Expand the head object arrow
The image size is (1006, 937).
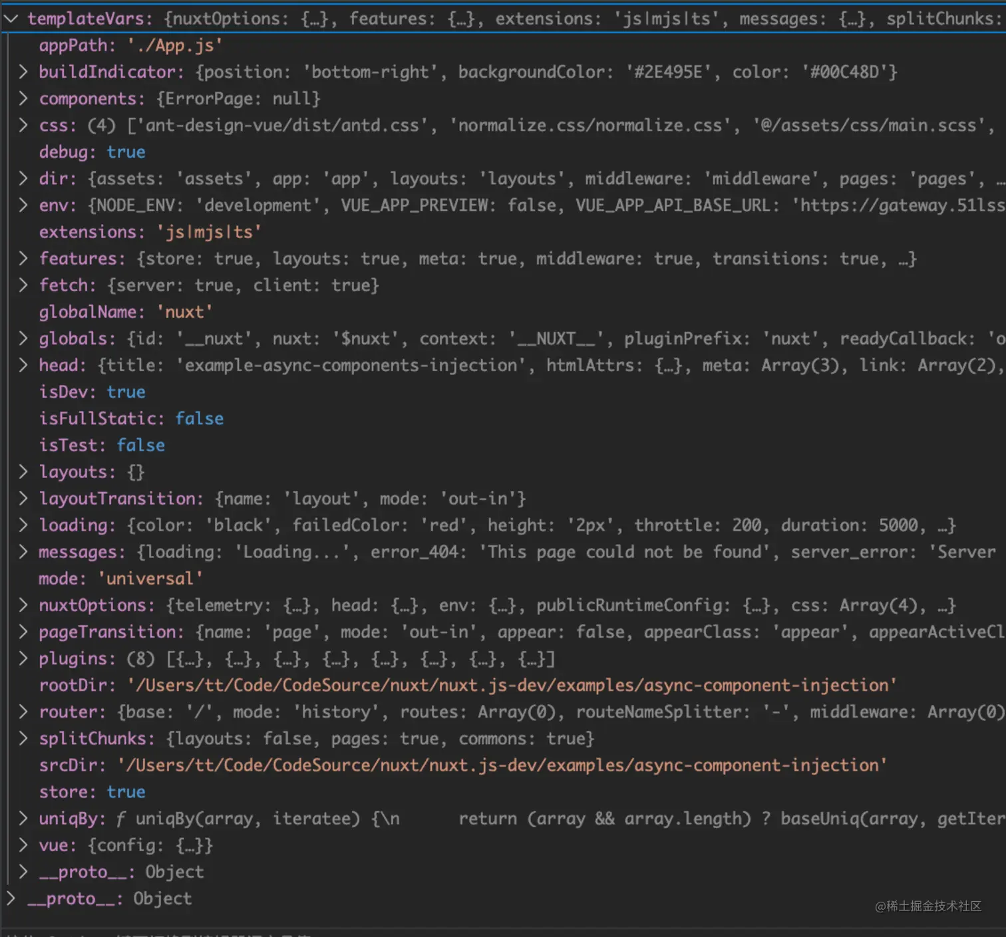23,365
